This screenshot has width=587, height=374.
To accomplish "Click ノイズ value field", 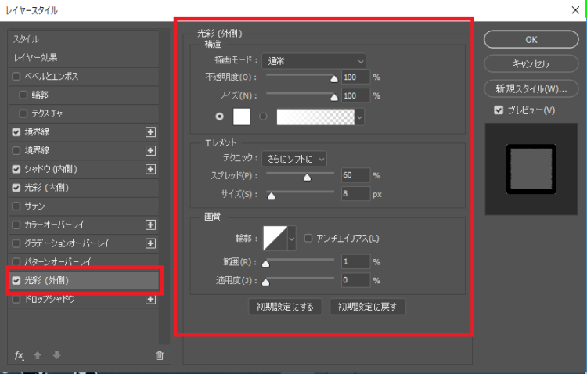I will 355,95.
